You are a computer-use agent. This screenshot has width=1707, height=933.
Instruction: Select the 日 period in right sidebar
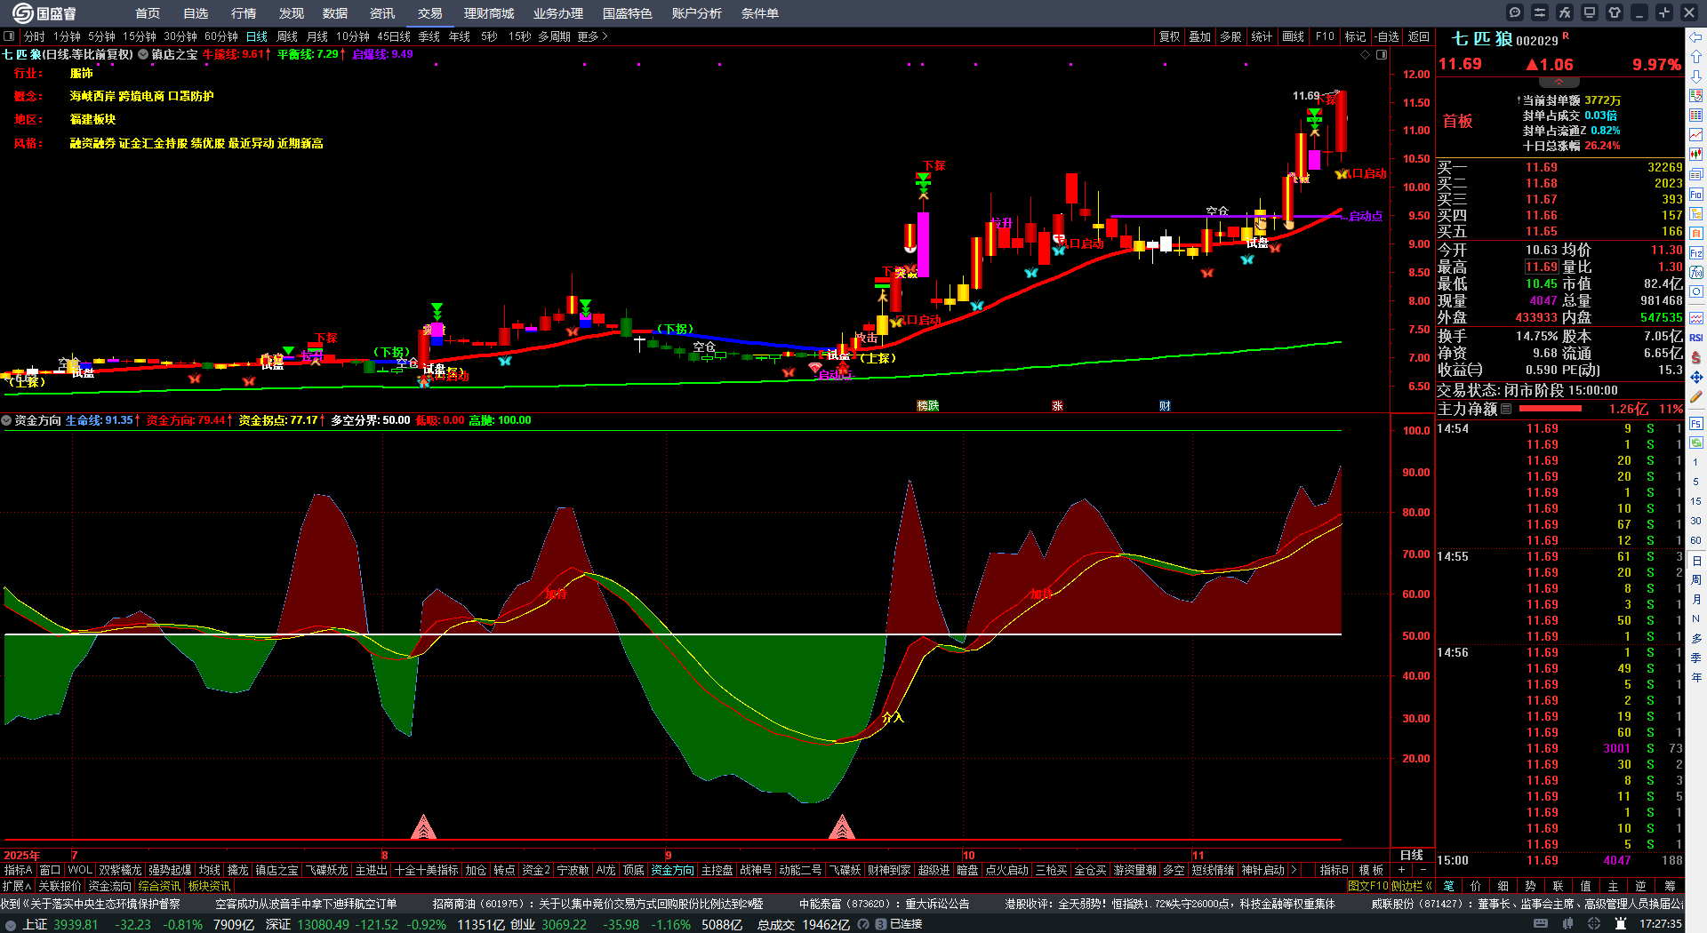pos(1696,561)
